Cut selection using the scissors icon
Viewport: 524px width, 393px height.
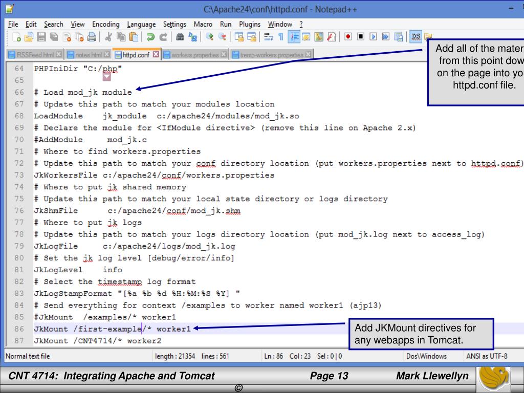(108, 37)
